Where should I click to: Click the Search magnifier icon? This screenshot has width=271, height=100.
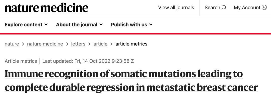pyautogui.click(x=224, y=8)
